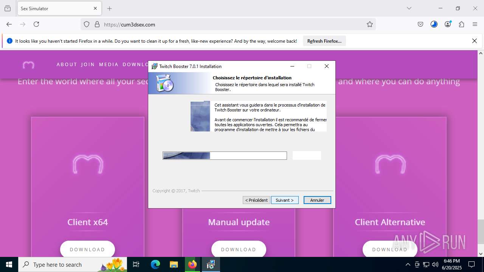Image resolution: width=484 pixels, height=272 pixels.
Task: Open the Windows Start menu
Action: [9, 264]
